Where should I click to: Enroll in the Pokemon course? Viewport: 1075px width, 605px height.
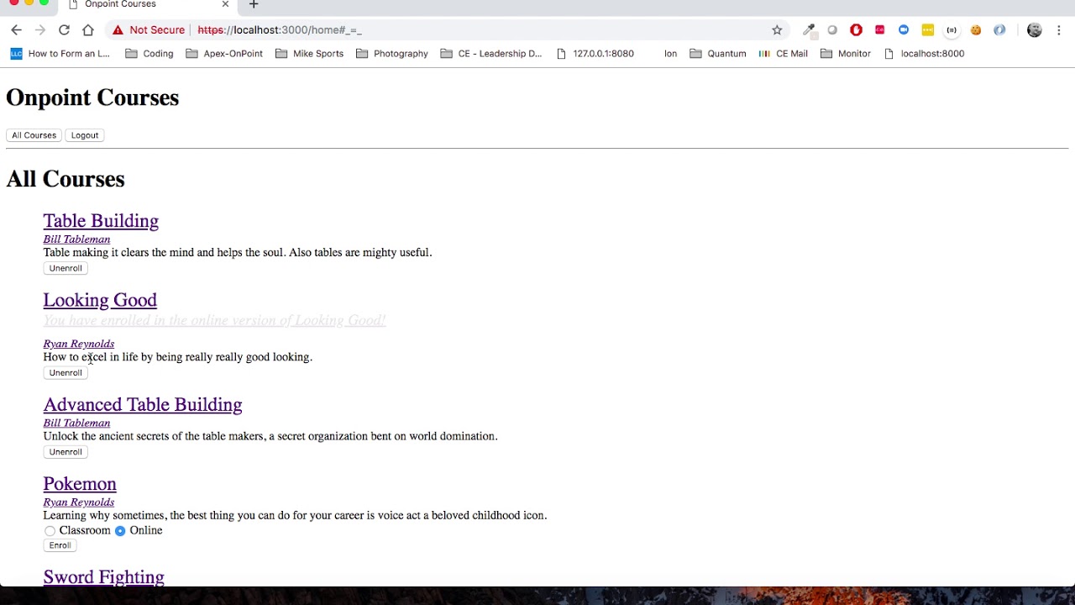[60, 545]
